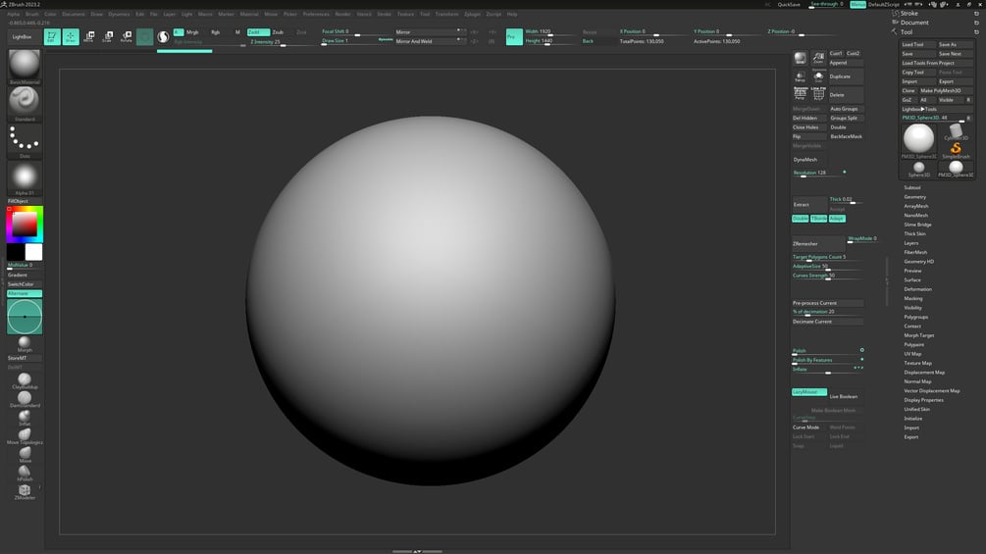Toggle the Zsub mode
Image resolution: width=986 pixels, height=554 pixels.
[278, 32]
